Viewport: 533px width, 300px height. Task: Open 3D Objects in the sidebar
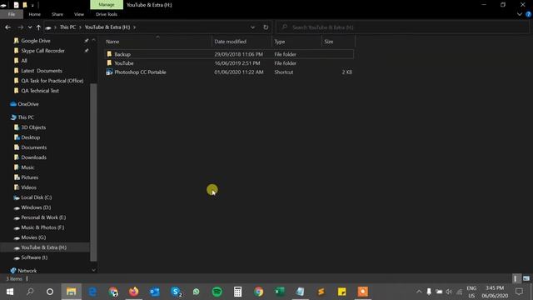(33, 127)
